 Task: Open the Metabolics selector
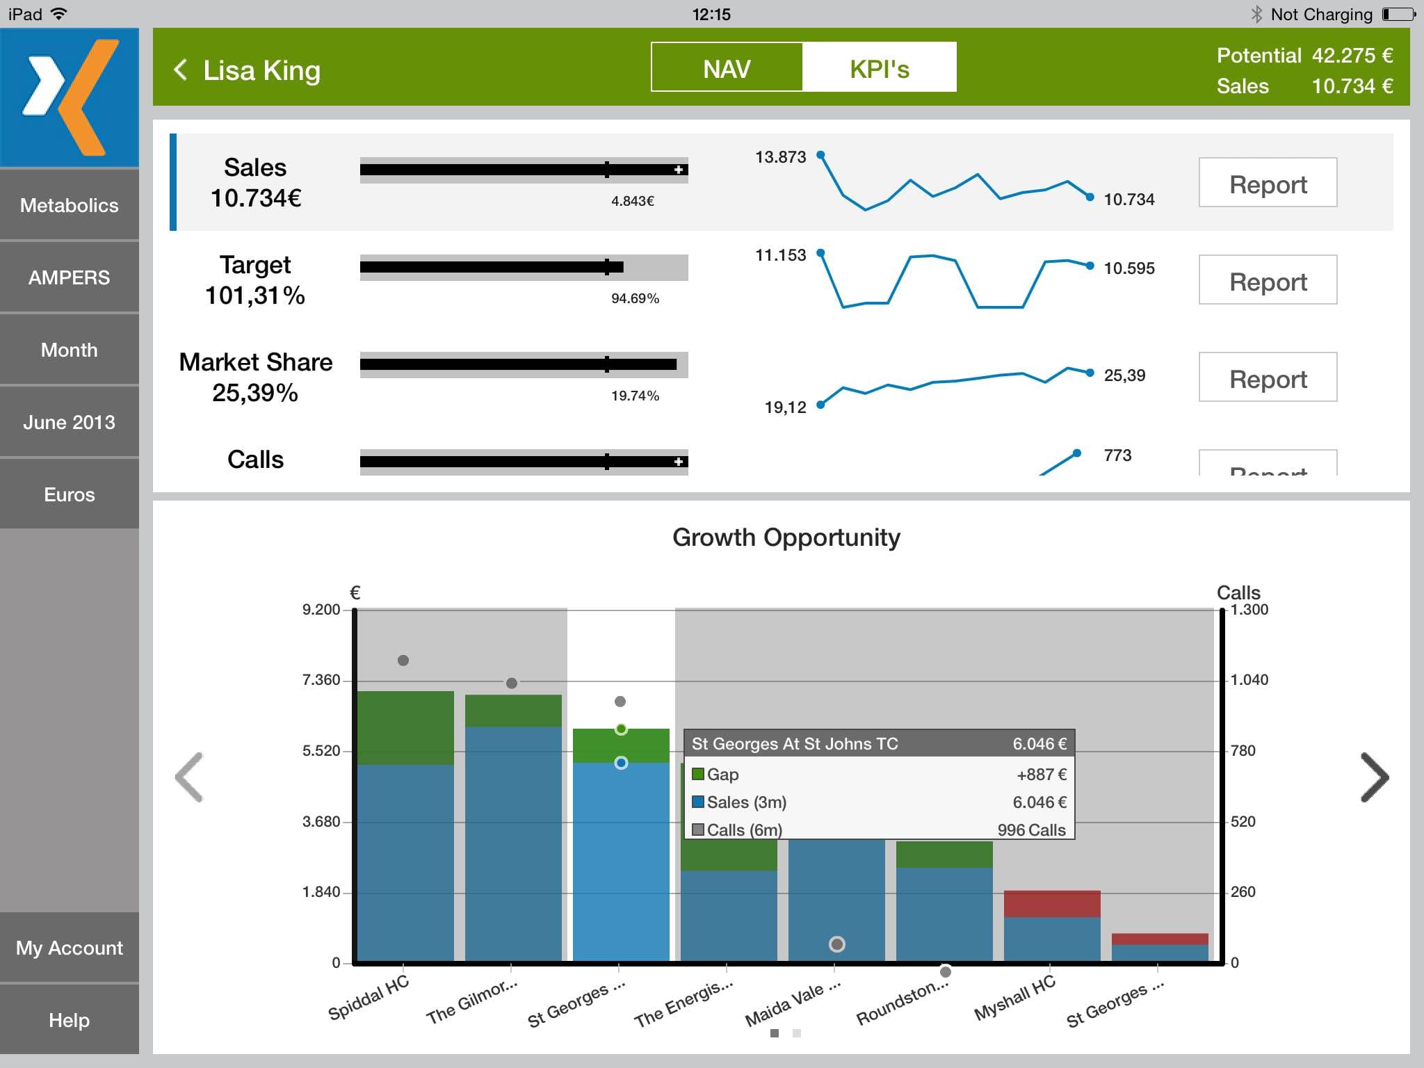(70, 205)
